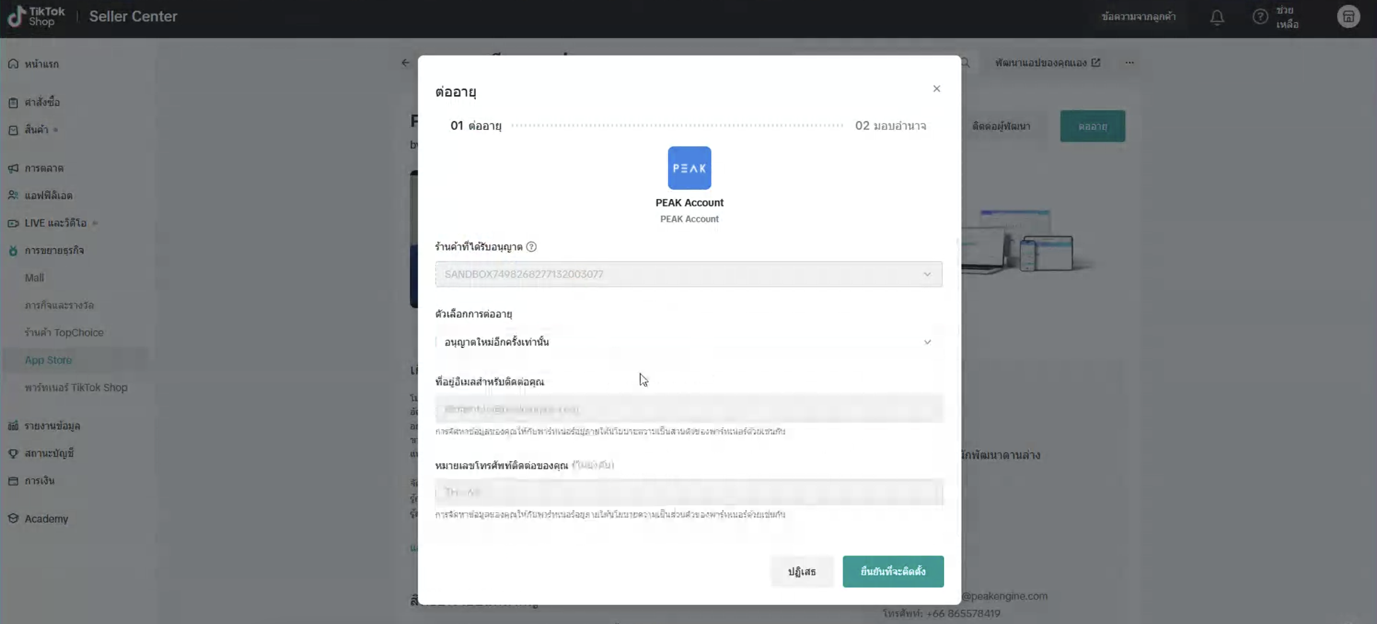Open Academy in the sidebar

point(46,519)
